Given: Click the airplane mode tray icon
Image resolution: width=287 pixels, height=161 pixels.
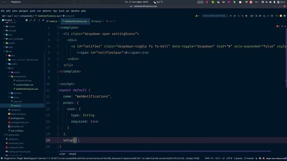Looking at the screenshot, I should pos(266,2).
